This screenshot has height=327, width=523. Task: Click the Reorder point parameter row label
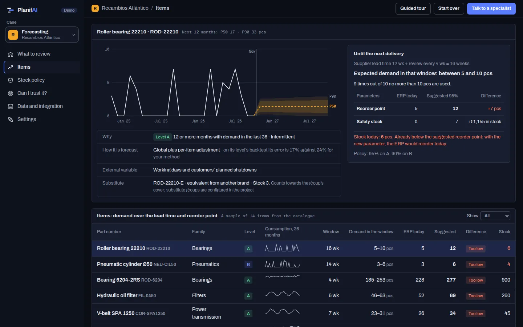tap(371, 109)
